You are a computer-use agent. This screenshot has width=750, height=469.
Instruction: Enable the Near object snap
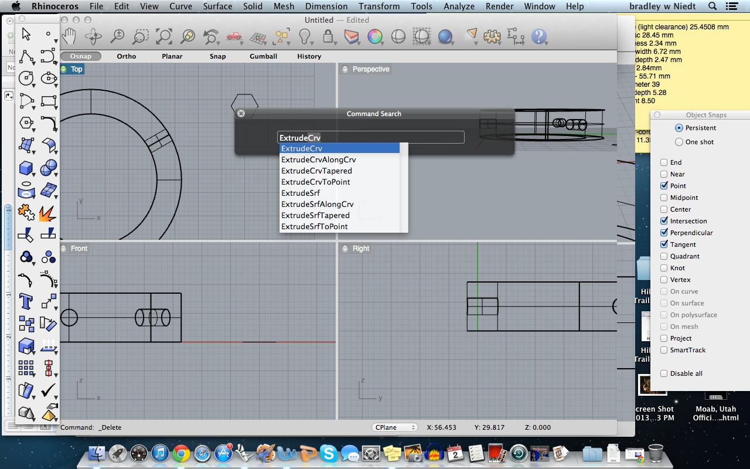[664, 174]
